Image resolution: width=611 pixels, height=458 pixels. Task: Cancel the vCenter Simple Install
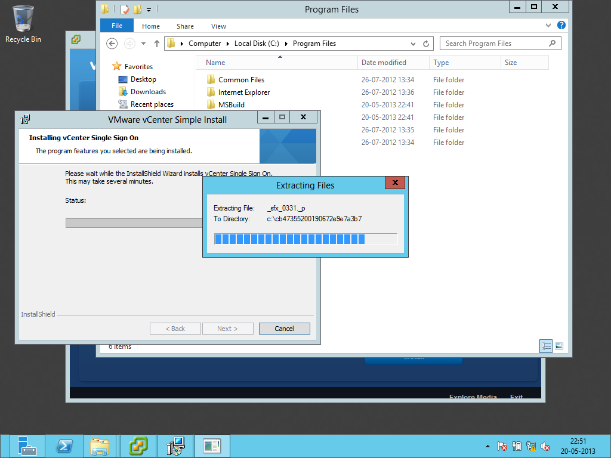click(285, 329)
